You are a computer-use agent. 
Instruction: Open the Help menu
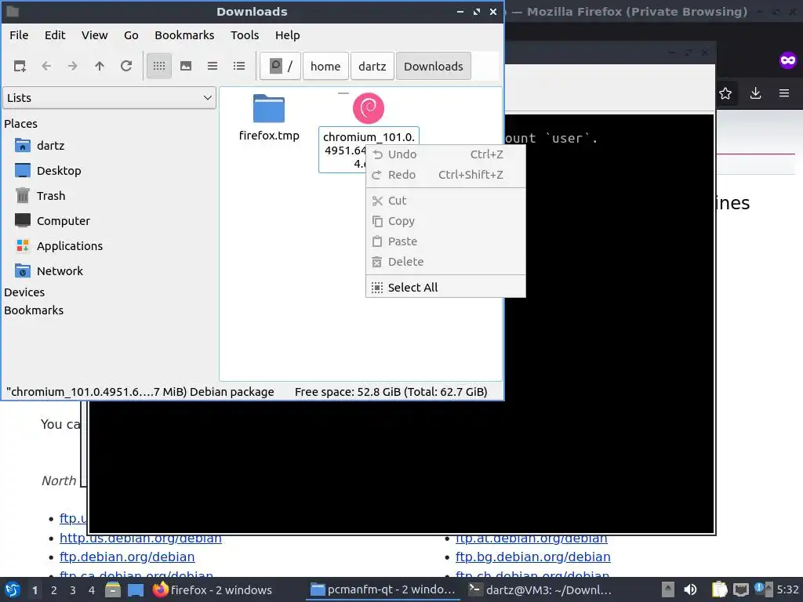pyautogui.click(x=287, y=35)
